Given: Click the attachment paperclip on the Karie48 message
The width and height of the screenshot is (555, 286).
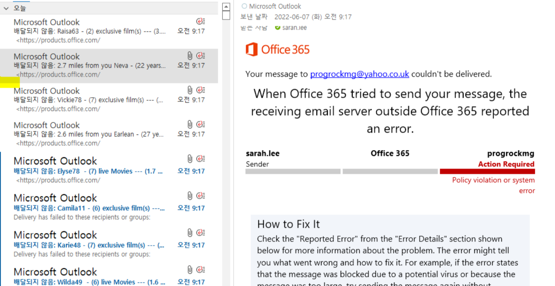Looking at the screenshot, I should (x=190, y=233).
